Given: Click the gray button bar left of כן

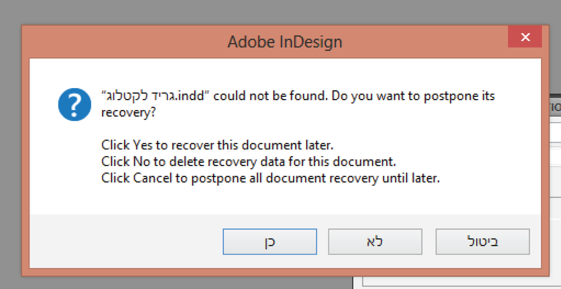Looking at the screenshot, I should [x=125, y=242].
